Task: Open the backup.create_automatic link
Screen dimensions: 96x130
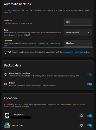Action: [x=73, y=52]
